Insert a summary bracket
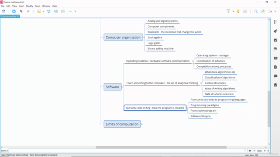 [63, 11]
